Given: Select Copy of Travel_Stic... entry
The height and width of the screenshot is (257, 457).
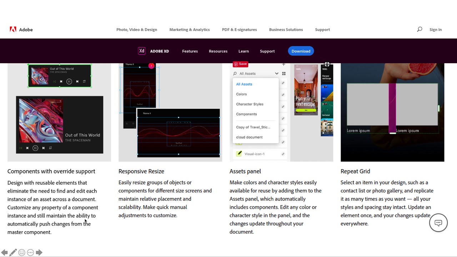Looking at the screenshot, I should click(x=253, y=127).
